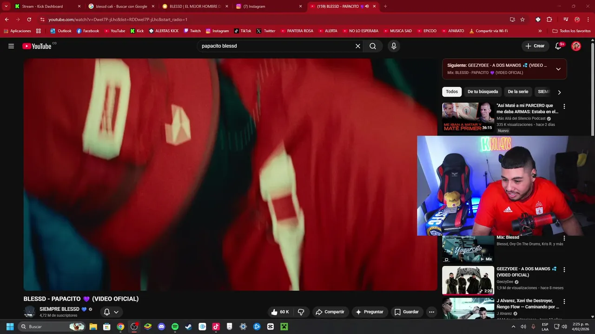Image resolution: width=595 pixels, height=334 pixels.
Task: Click the Crear button
Action: pos(535,46)
